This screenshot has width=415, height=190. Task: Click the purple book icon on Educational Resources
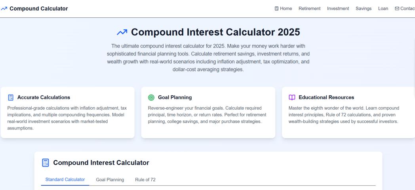(x=291, y=97)
